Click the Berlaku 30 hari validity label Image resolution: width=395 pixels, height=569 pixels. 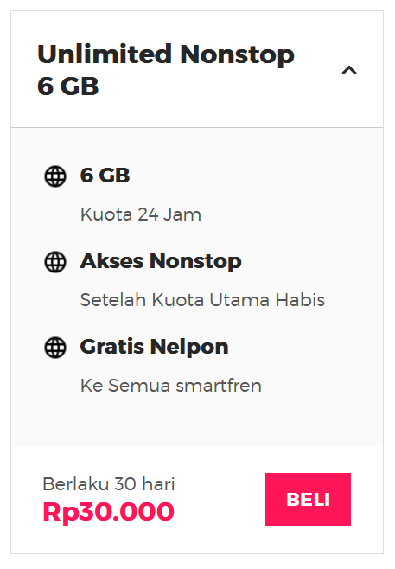tap(109, 483)
